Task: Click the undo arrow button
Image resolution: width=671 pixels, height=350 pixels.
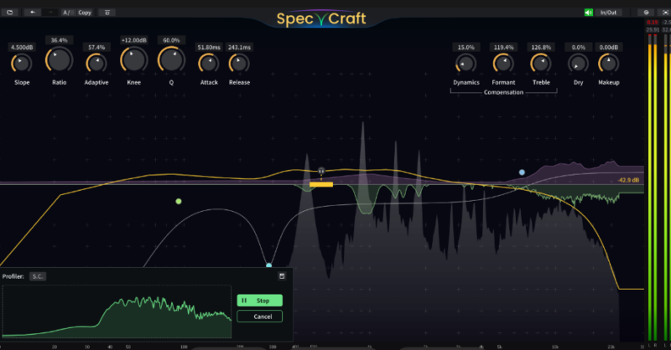Action: coord(33,13)
